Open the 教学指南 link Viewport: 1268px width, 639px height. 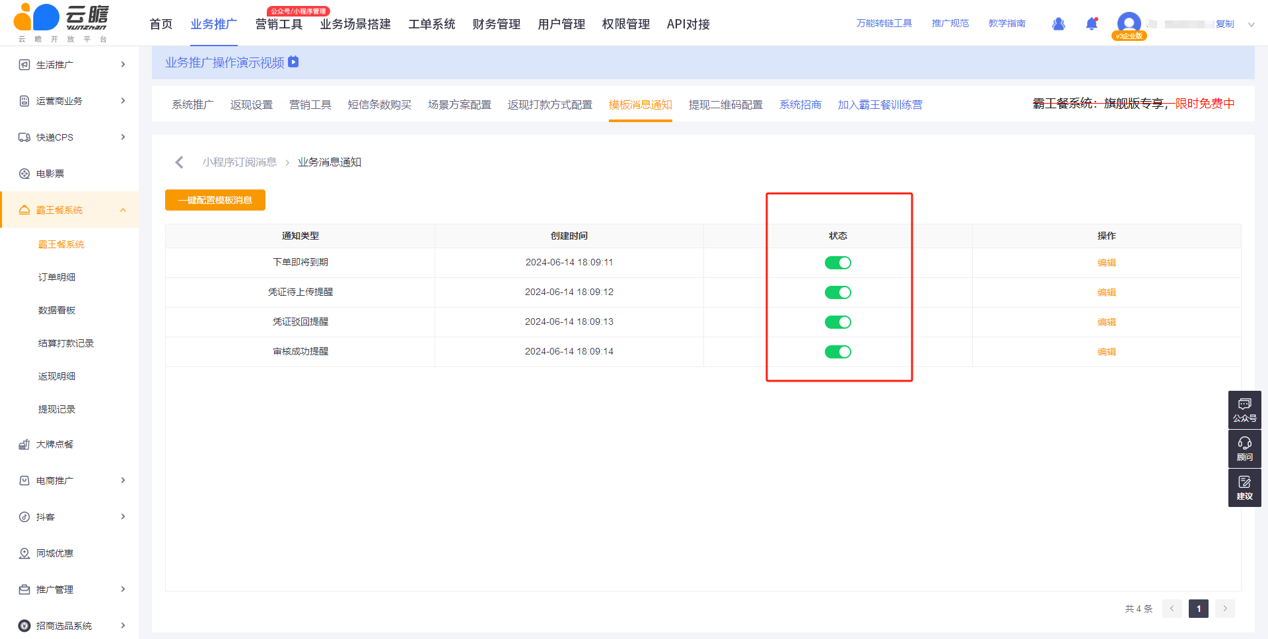tap(1007, 24)
